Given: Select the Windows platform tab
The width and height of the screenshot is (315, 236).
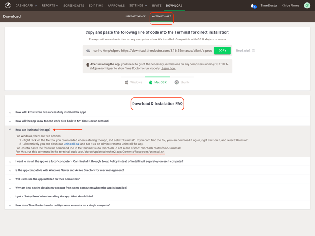Looking at the screenshot, I should click(x=133, y=82).
